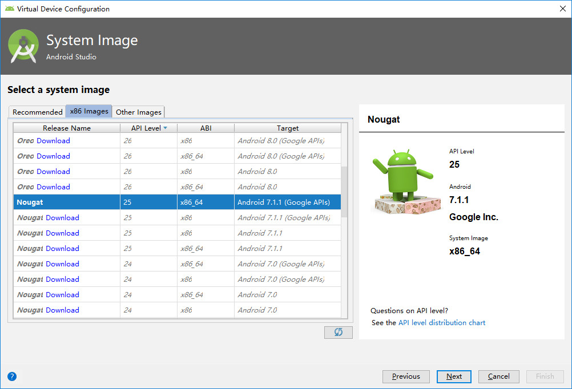Close the Virtual Device Configuration window
The height and width of the screenshot is (389, 572).
coord(562,9)
